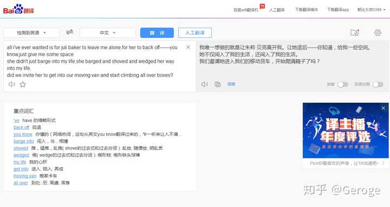Open the barge into vocabulary link
This screenshot has height=207, width=390.
[23, 141]
